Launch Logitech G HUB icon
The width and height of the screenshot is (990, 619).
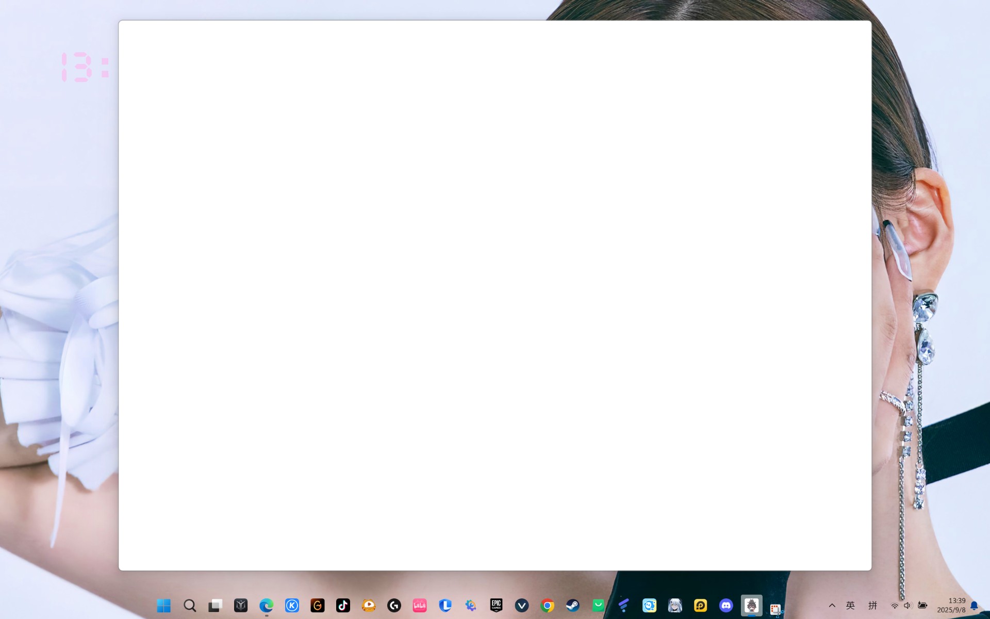point(394,606)
